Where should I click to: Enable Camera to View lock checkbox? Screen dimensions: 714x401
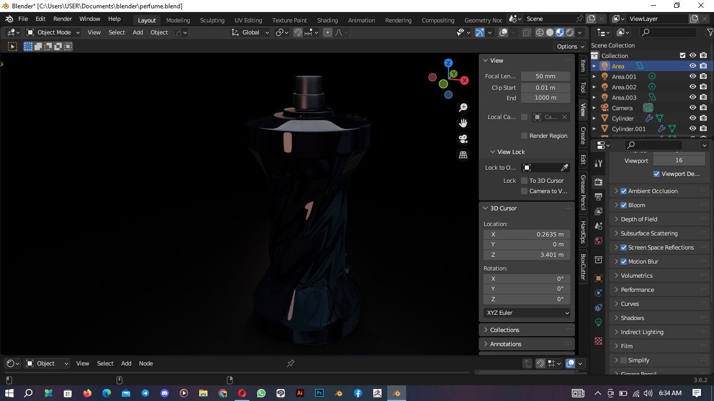pyautogui.click(x=524, y=191)
